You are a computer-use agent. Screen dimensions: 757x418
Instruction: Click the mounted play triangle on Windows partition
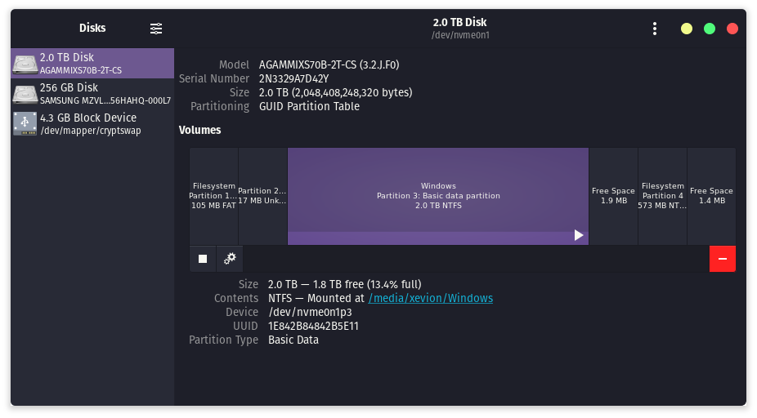pyautogui.click(x=579, y=235)
